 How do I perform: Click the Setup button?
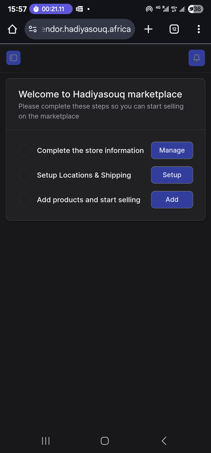pyautogui.click(x=172, y=175)
